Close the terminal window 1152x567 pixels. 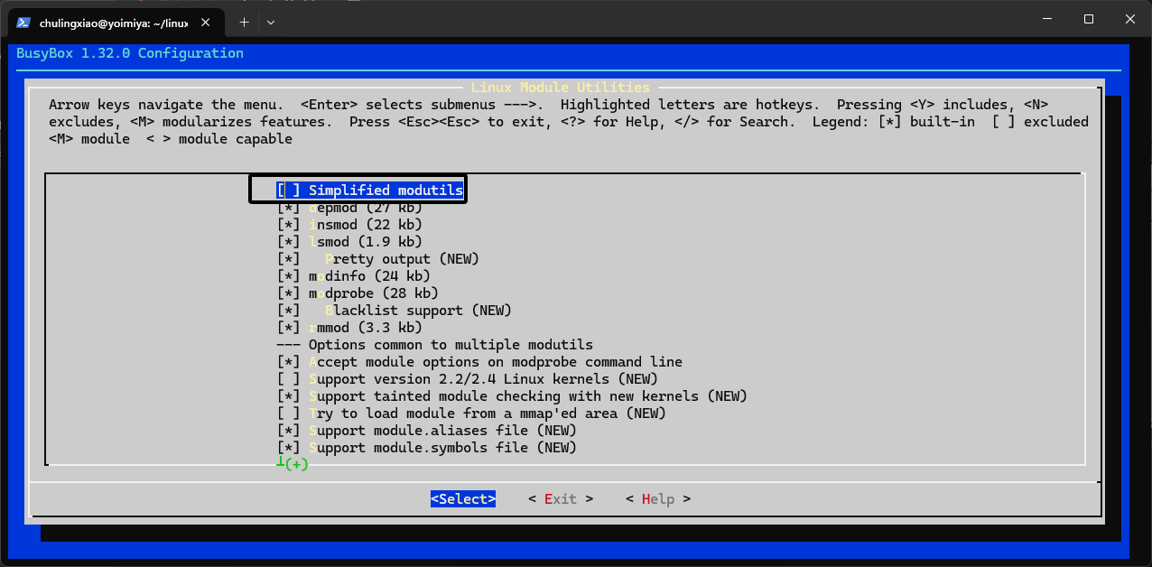pyautogui.click(x=1130, y=19)
